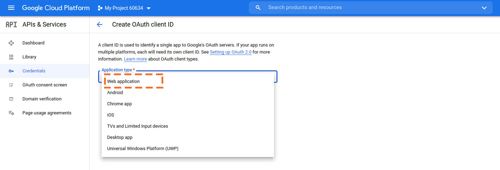Click the APIs & Services heading
The image size is (500, 170).
[44, 24]
